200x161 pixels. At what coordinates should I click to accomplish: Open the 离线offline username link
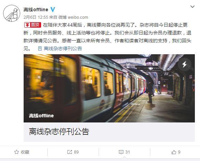pyautogui.click(x=36, y=10)
